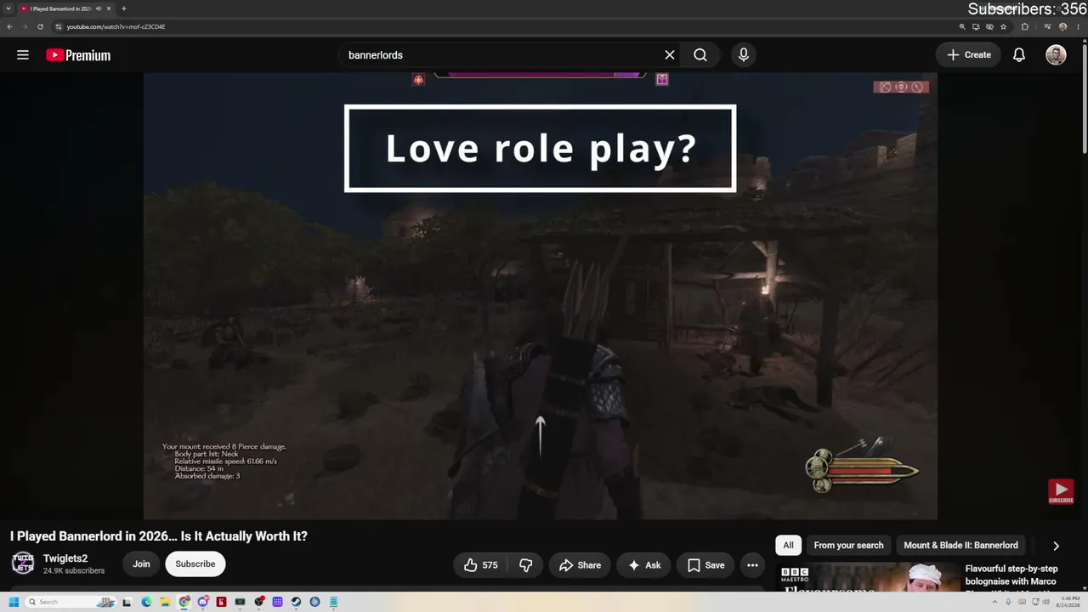
Task: Open Microsoft Edge from taskbar
Action: (x=146, y=602)
